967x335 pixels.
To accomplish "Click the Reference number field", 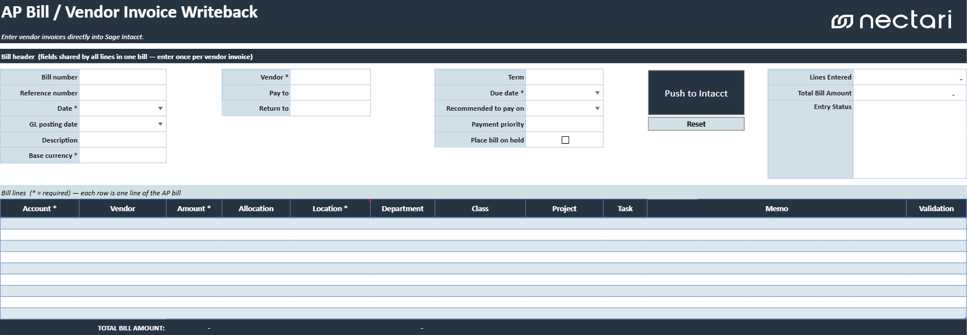I will coord(123,93).
